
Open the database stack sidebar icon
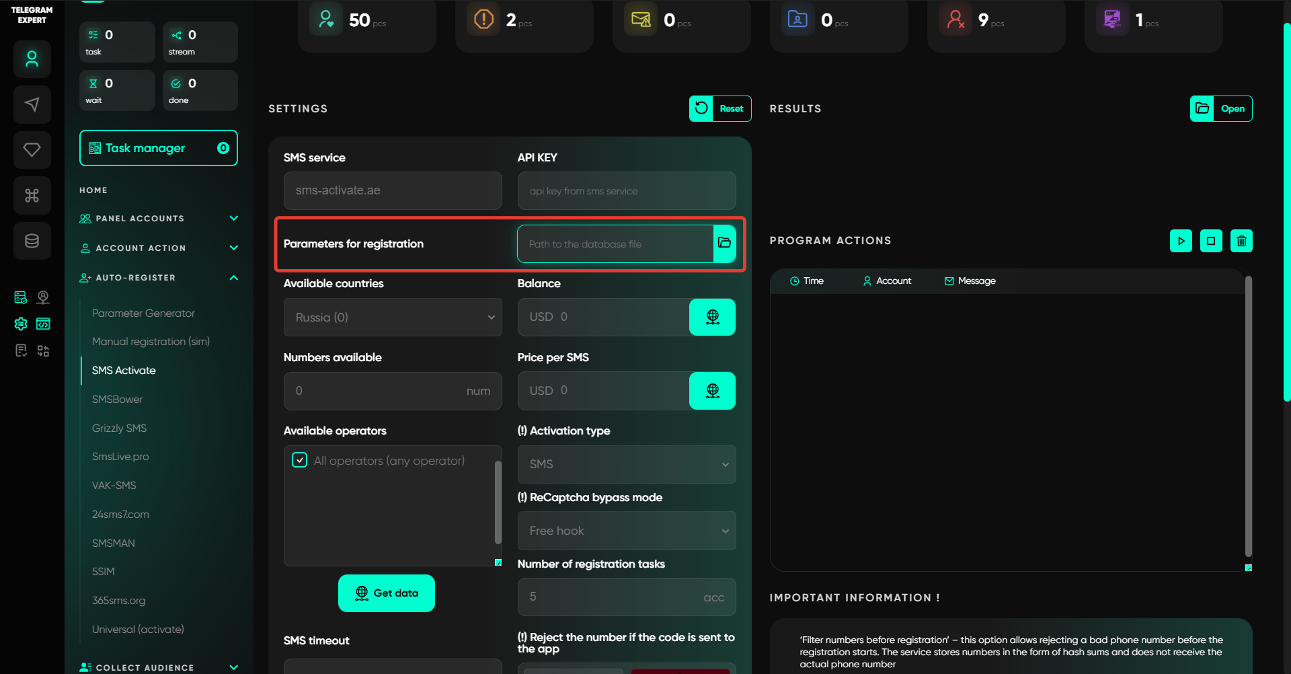[x=32, y=241]
